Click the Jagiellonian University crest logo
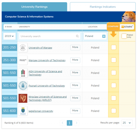Image resolution: width=138 pixels, height=131 pixels. click(23, 111)
